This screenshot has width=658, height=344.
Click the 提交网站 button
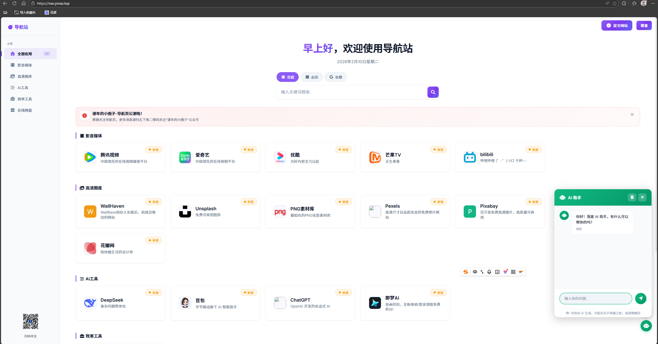click(x=617, y=26)
